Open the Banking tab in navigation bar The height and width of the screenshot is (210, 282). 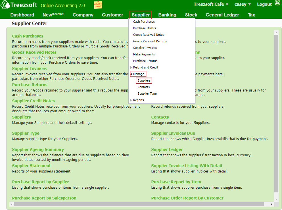pos(167,15)
